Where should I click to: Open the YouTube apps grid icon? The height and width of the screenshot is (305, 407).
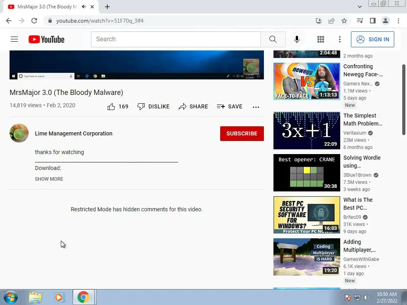pos(321,39)
